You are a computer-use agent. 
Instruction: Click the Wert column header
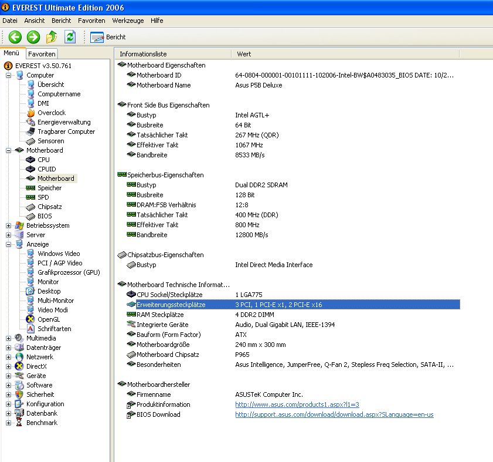click(345, 54)
